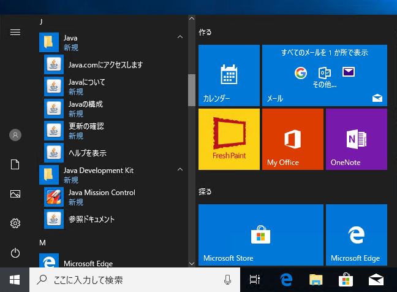397x292 pixels.
Task: Launch Javaについて
Action: coord(113,86)
